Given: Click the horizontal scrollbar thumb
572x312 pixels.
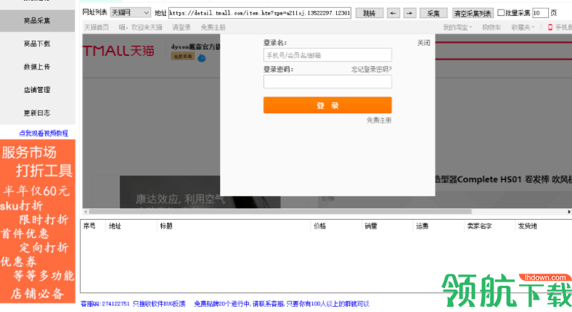Looking at the screenshot, I should click(280, 211).
